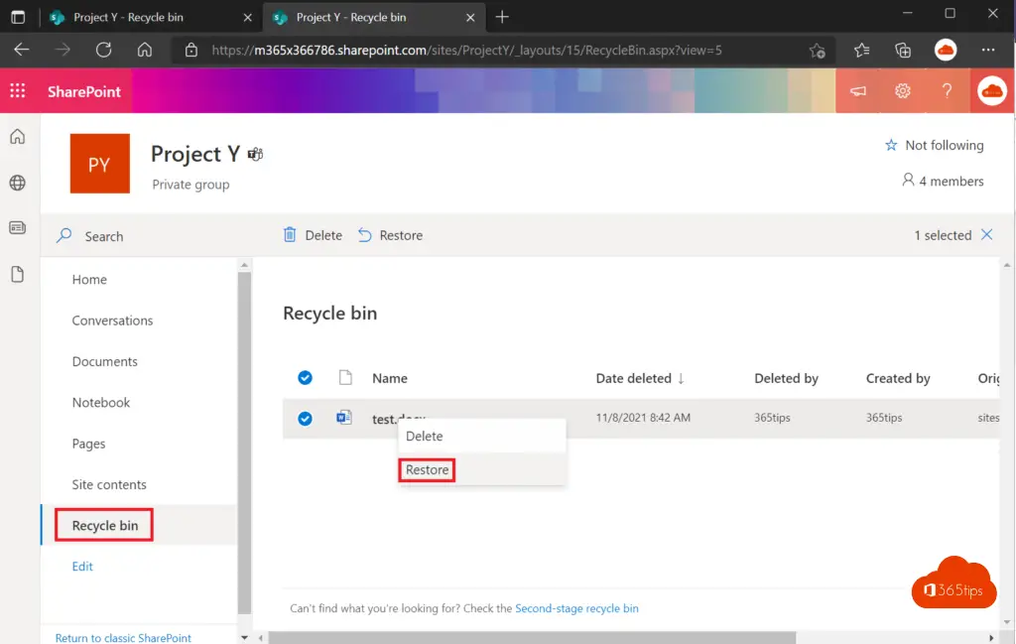Image resolution: width=1016 pixels, height=644 pixels.
Task: Click the home icon in left app rail
Action: (x=17, y=137)
